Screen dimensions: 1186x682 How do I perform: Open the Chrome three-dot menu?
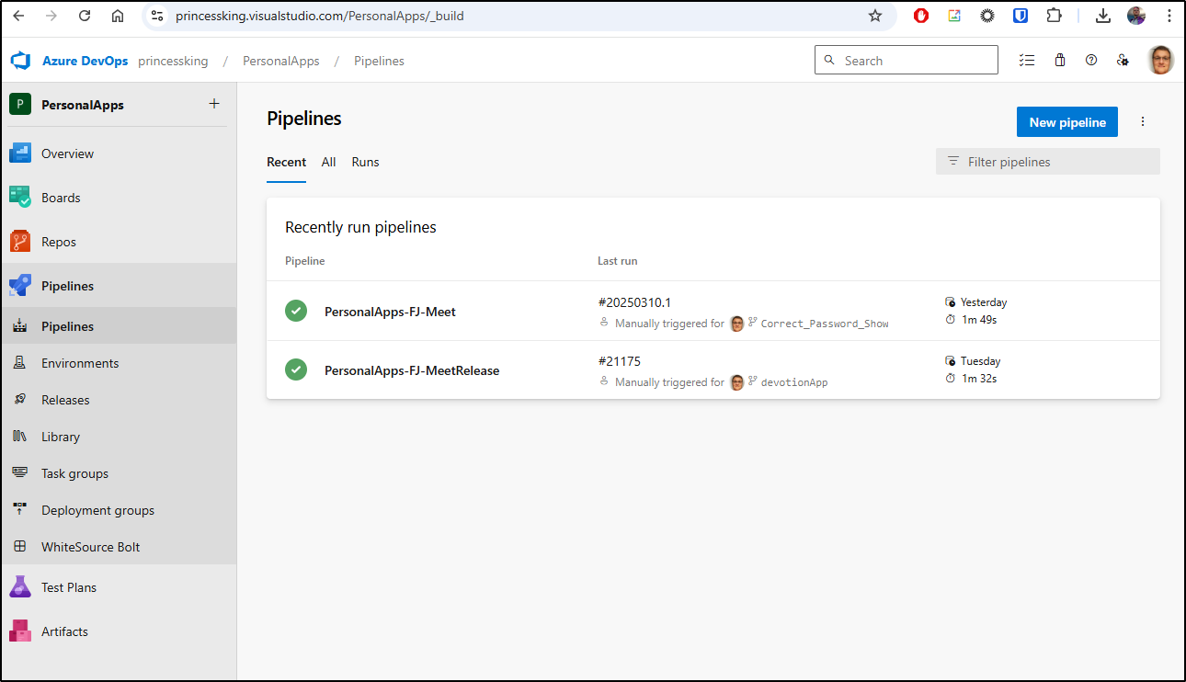coord(1169,16)
